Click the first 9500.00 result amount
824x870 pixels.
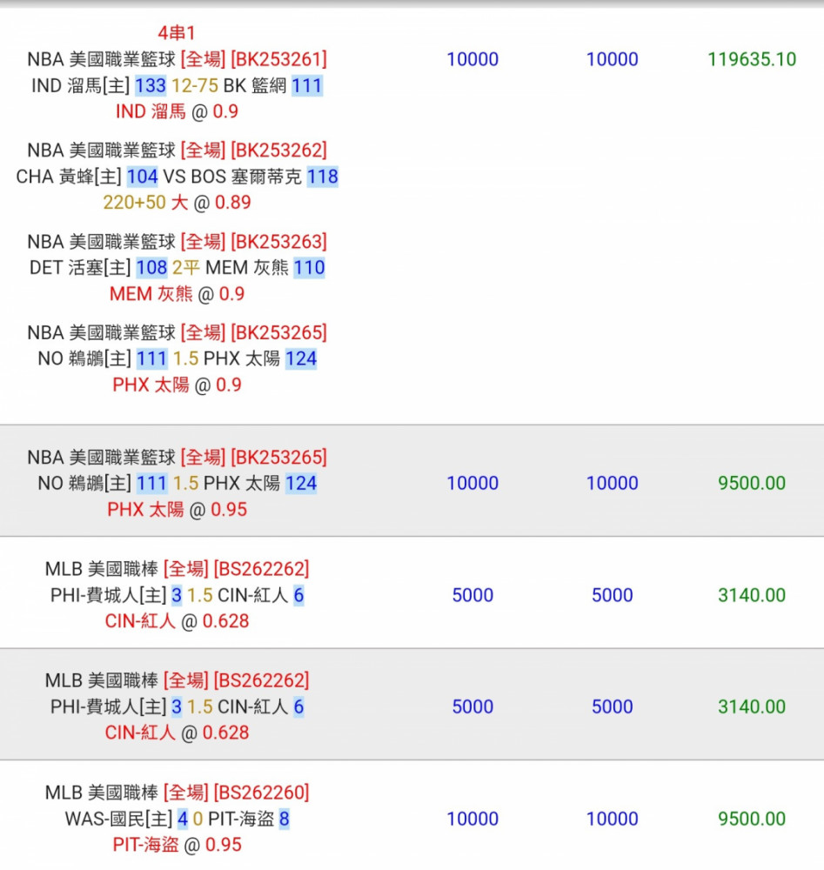(752, 483)
